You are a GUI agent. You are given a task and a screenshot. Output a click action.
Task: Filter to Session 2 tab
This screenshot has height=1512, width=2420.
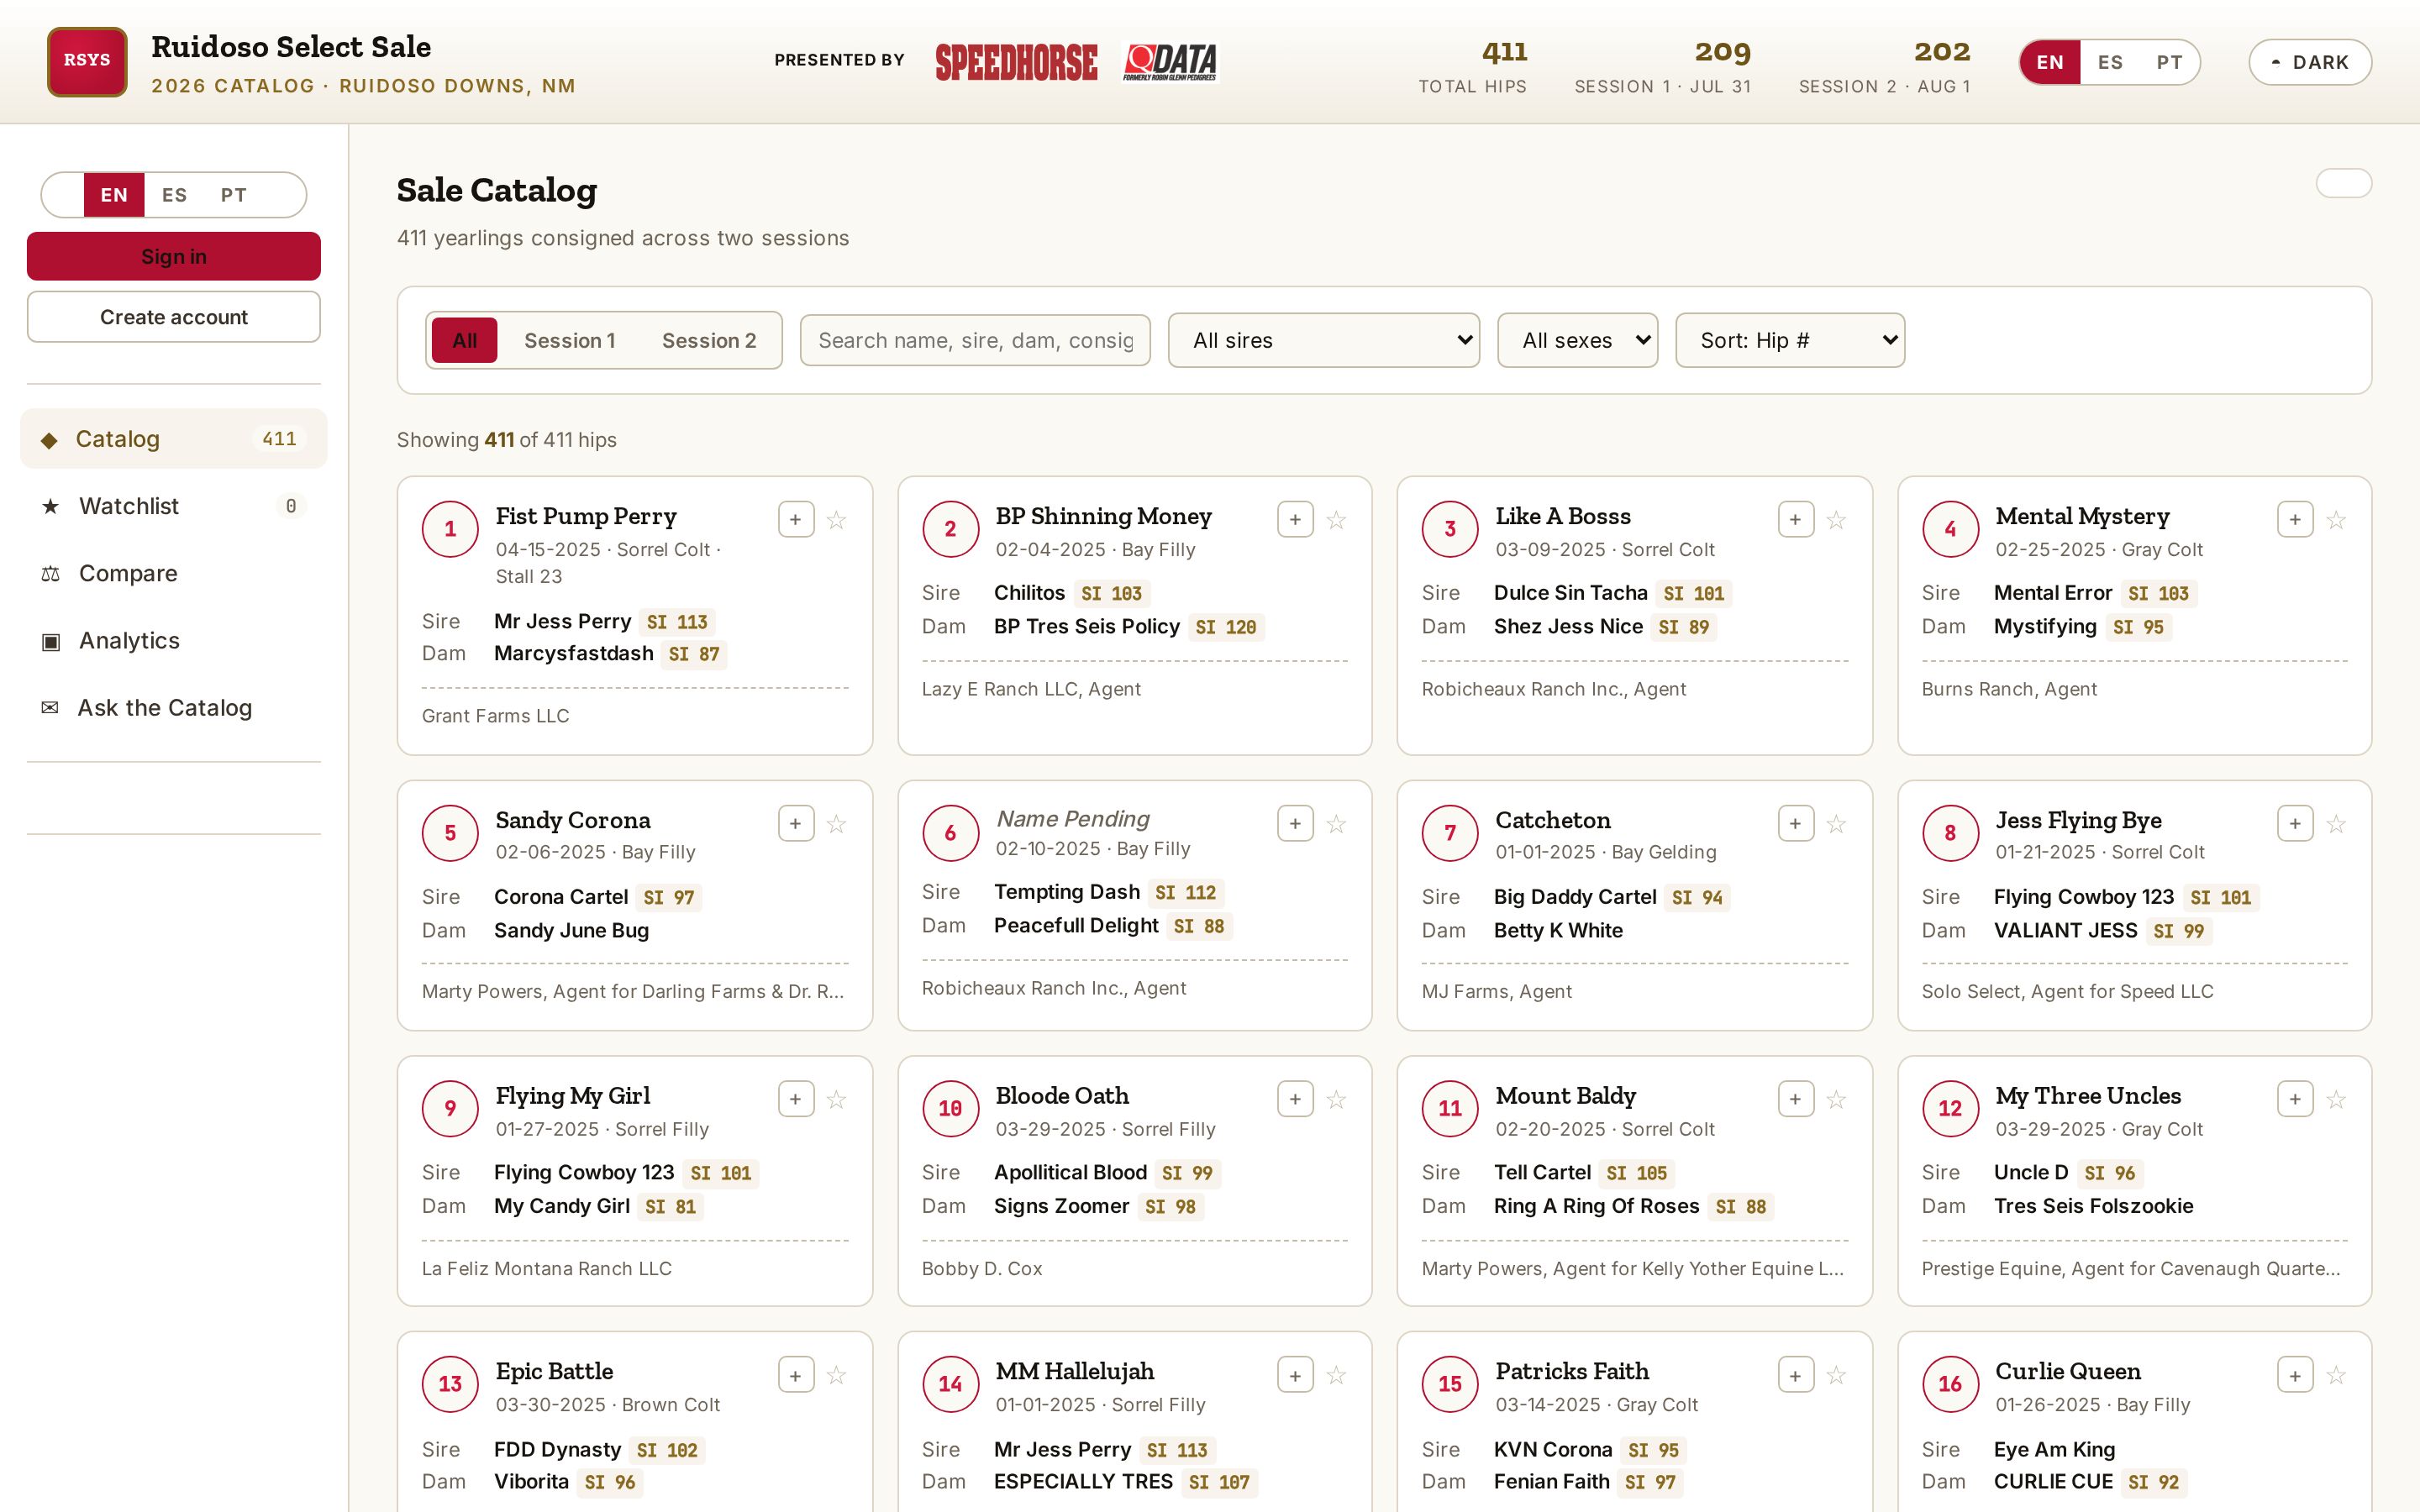(709, 340)
